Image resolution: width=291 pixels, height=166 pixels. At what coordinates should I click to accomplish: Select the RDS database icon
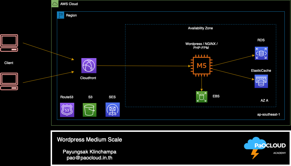(x=261, y=53)
